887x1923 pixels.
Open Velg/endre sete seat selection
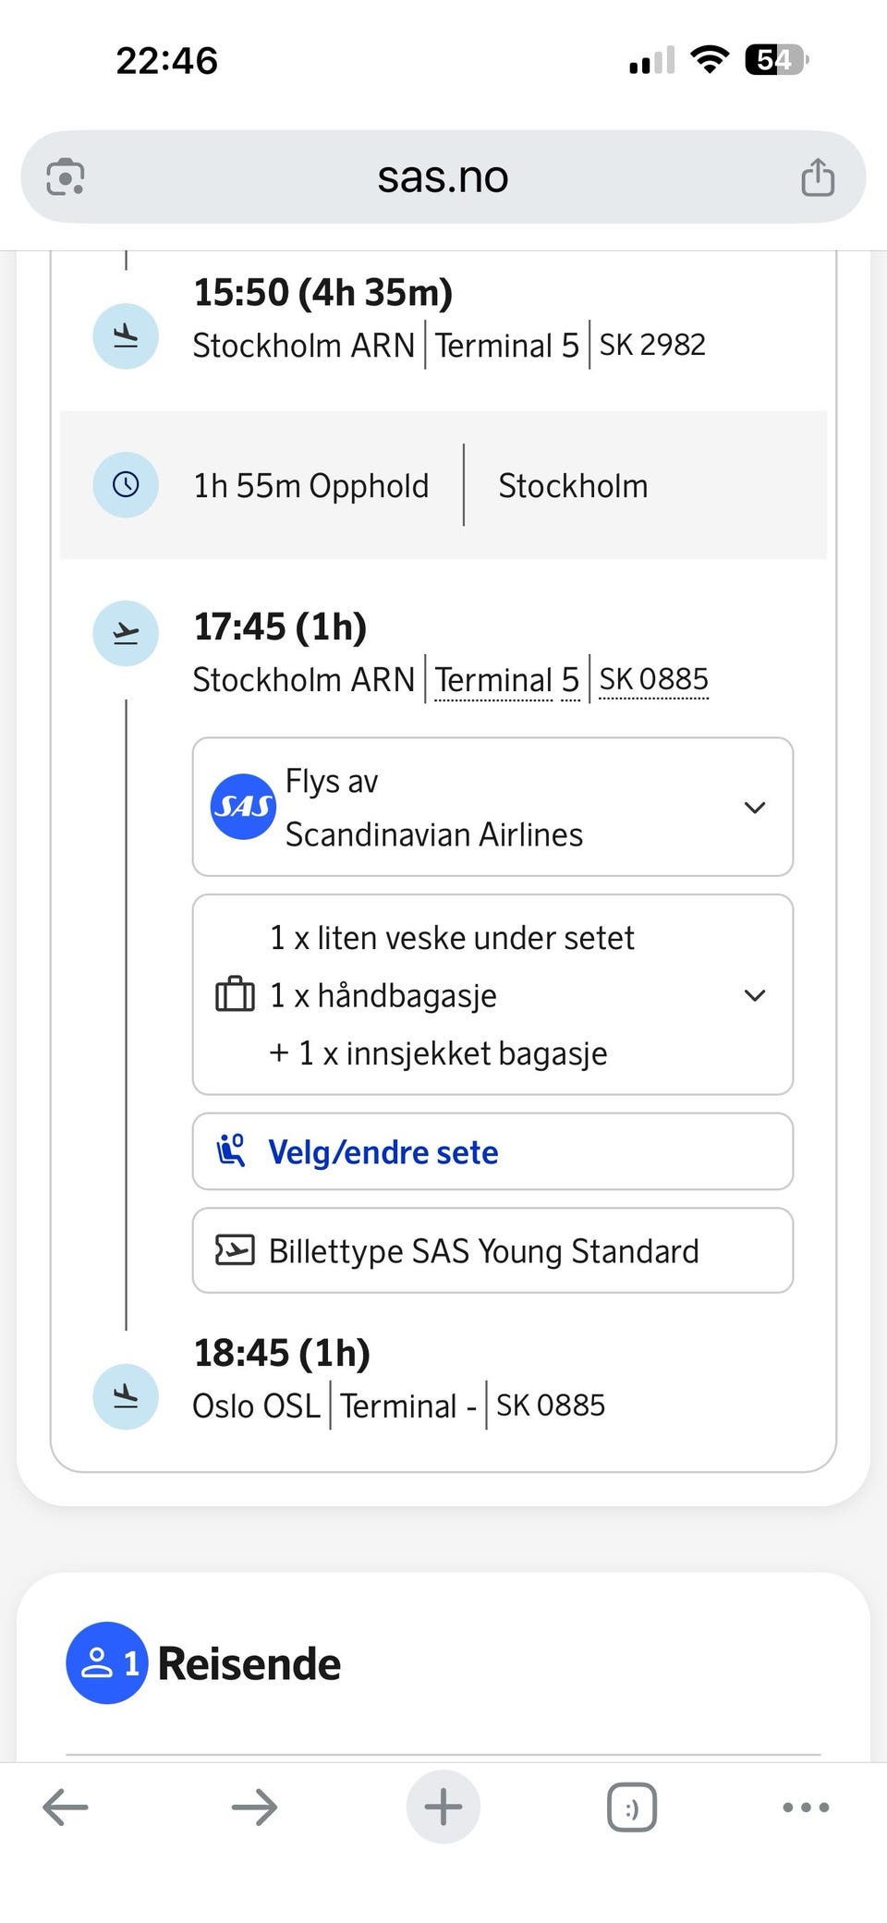pyautogui.click(x=492, y=1151)
